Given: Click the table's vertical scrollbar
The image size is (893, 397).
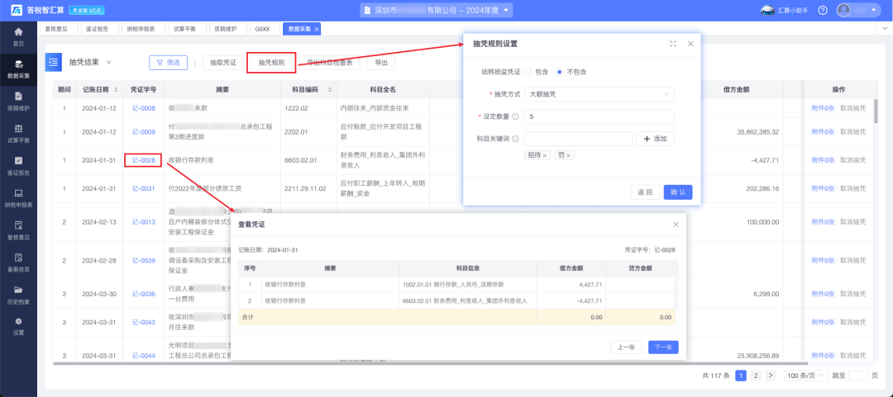Looking at the screenshot, I should click(876, 111).
